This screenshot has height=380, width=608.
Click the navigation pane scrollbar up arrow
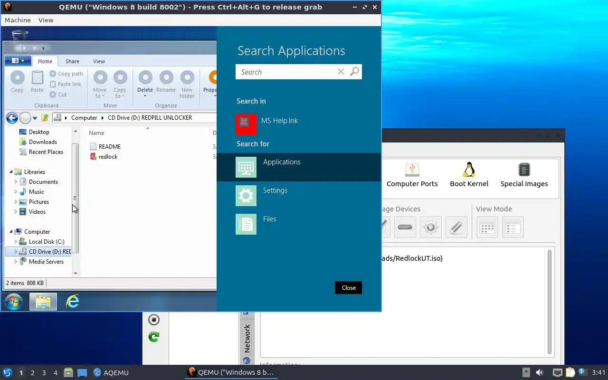pyautogui.click(x=76, y=131)
